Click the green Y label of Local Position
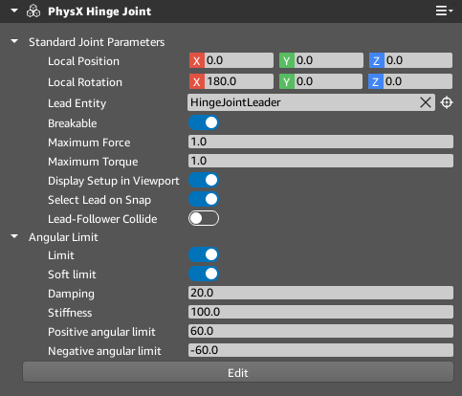The image size is (462, 396). (x=287, y=60)
